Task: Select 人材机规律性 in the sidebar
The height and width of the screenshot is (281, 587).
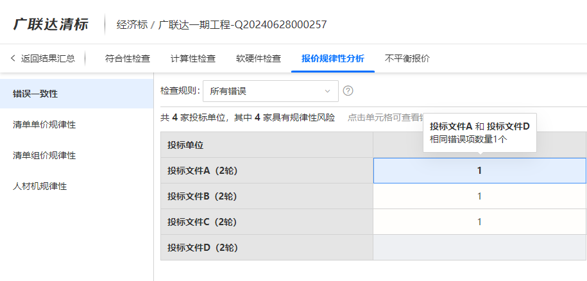Action: point(40,186)
